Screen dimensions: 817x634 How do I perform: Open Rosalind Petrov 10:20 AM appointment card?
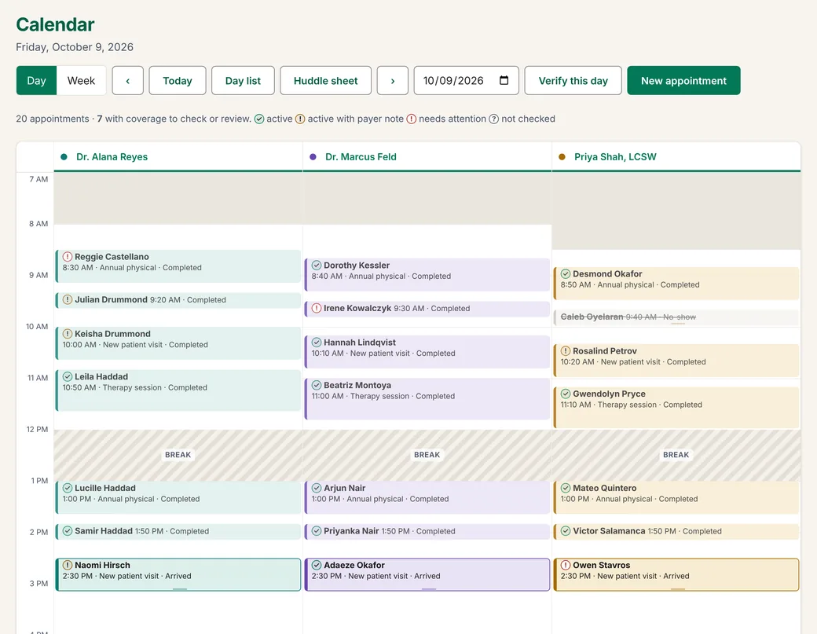pyautogui.click(x=676, y=361)
